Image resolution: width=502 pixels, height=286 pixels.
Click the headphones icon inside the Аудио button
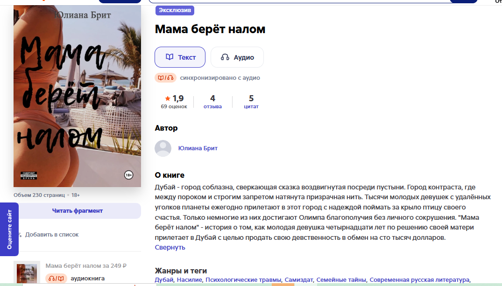pyautogui.click(x=225, y=57)
